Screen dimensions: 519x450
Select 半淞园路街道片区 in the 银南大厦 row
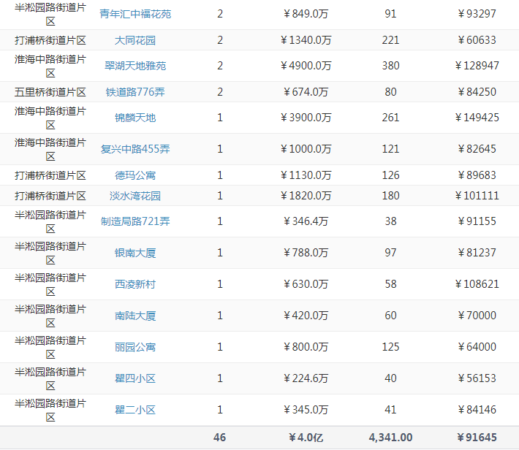click(x=50, y=253)
